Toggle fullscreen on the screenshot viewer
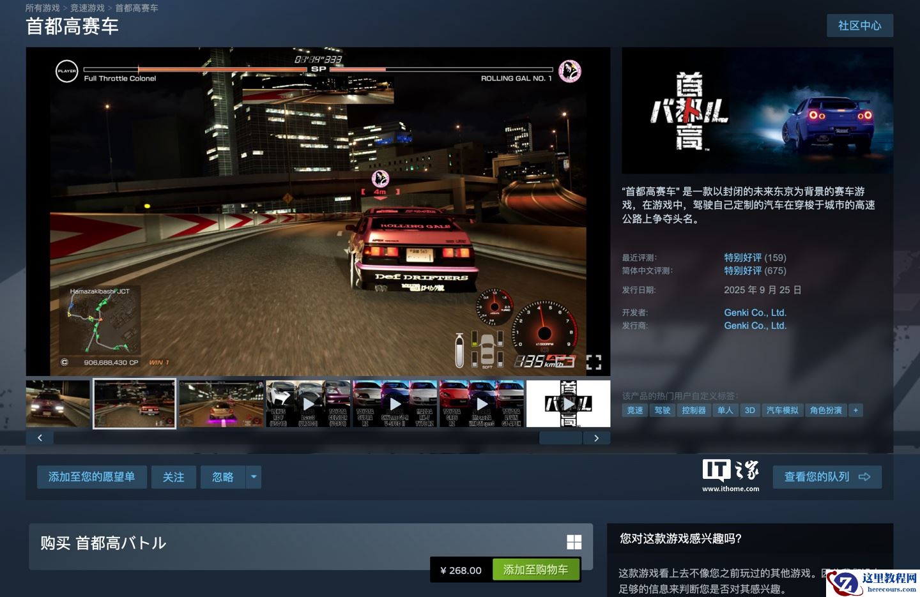Screen dimensions: 920x597 594,362
